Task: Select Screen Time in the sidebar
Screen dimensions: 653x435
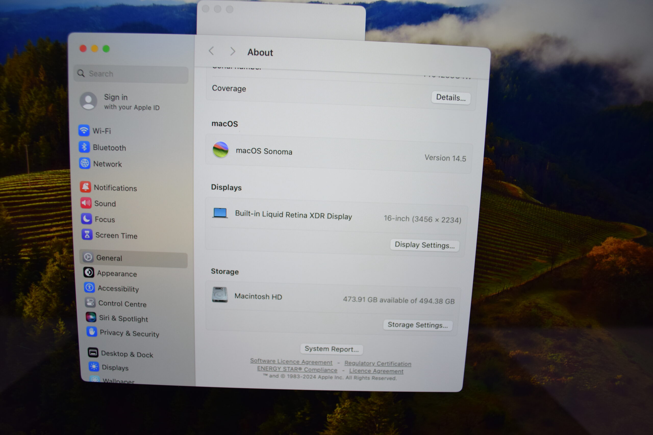Action: 117,235
